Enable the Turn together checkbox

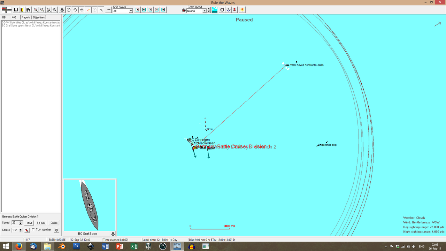tap(33, 230)
